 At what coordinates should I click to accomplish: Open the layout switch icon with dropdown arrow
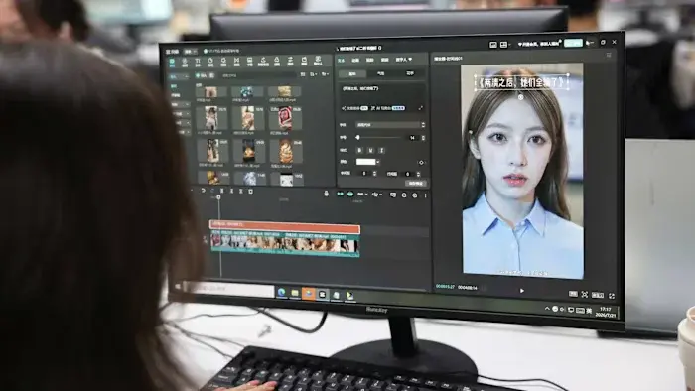(x=504, y=45)
